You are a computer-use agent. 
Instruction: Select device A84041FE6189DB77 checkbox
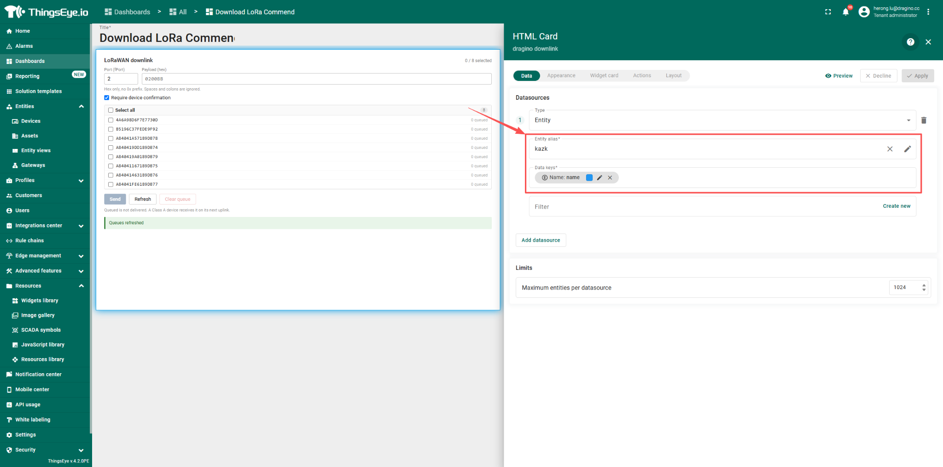[111, 184]
